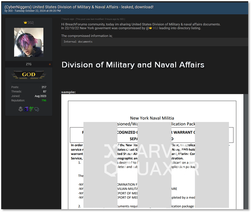Click the palm tree award badge icon

(x=31, y=109)
